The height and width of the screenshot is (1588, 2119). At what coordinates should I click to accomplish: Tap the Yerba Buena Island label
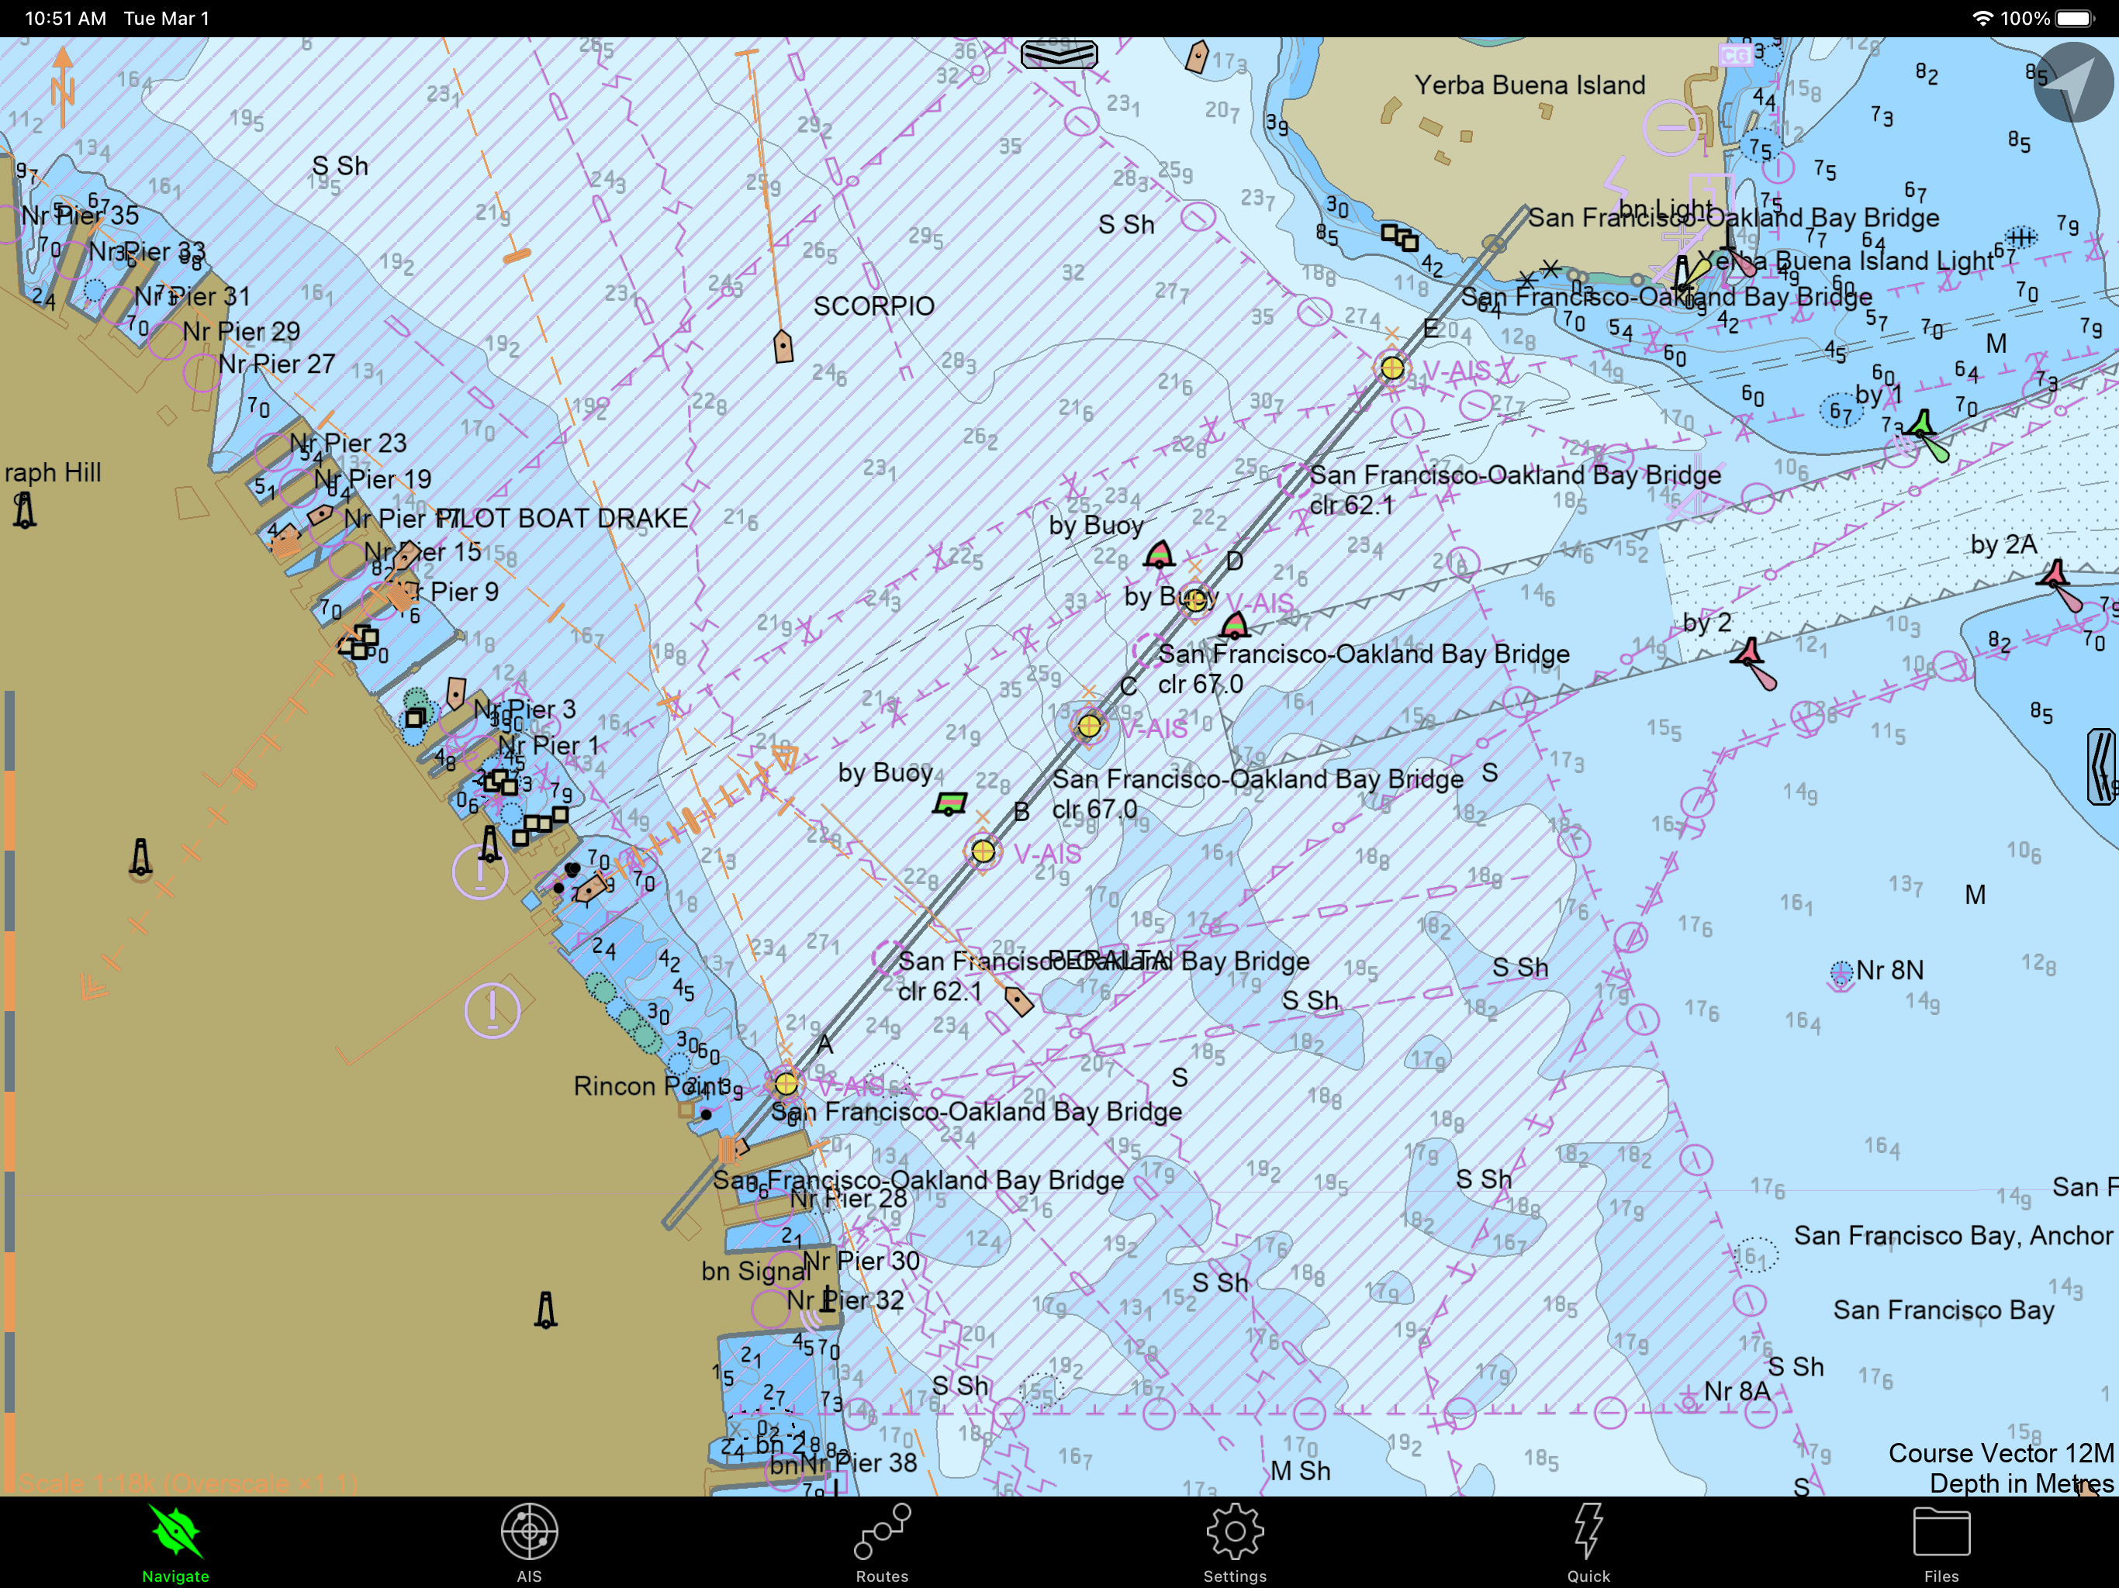click(1529, 85)
